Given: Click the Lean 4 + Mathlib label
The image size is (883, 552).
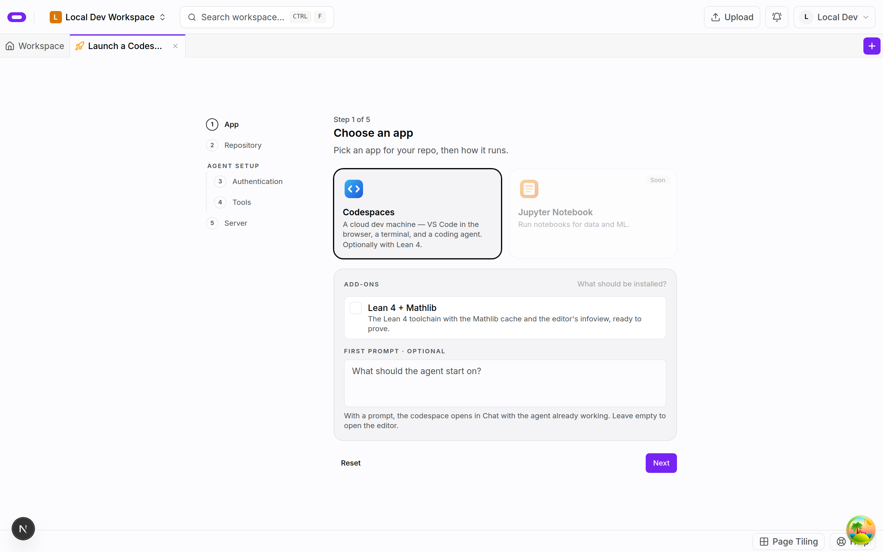Looking at the screenshot, I should (402, 308).
